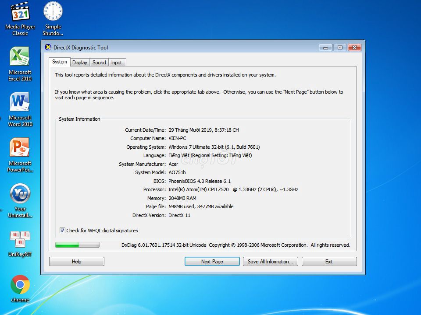Click the Next Page button

pyautogui.click(x=212, y=262)
